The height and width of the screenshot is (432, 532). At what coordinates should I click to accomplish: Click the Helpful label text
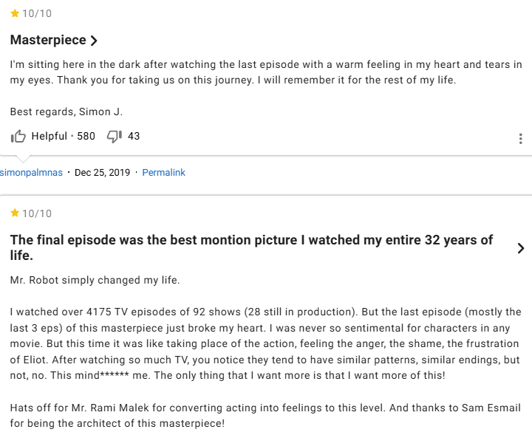[49, 136]
